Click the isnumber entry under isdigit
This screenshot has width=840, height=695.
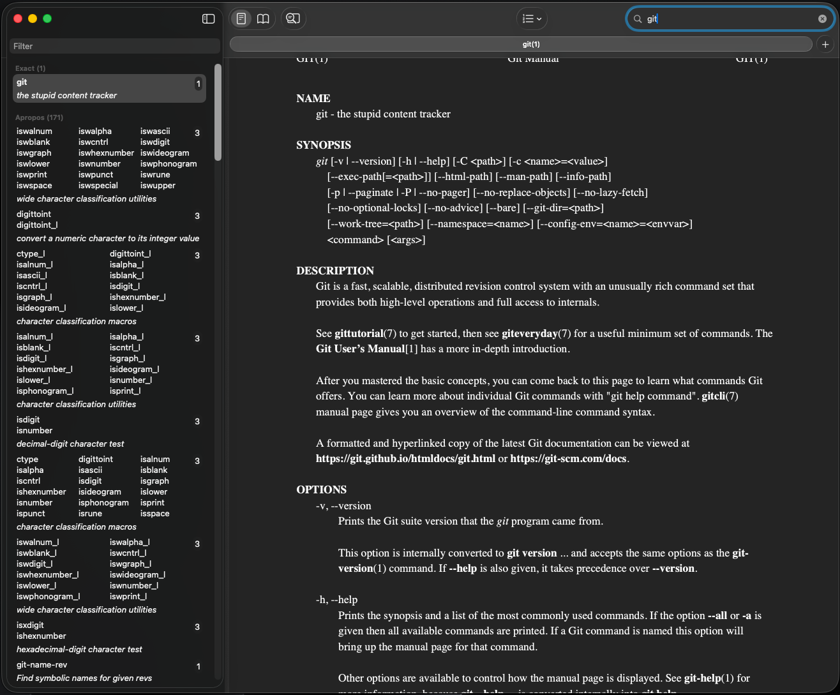pos(34,431)
